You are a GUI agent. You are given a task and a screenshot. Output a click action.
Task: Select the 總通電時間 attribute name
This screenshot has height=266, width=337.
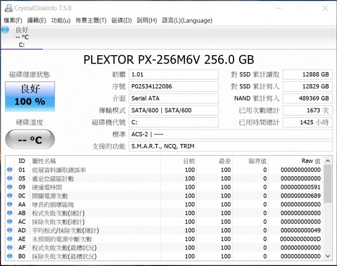[47, 187]
